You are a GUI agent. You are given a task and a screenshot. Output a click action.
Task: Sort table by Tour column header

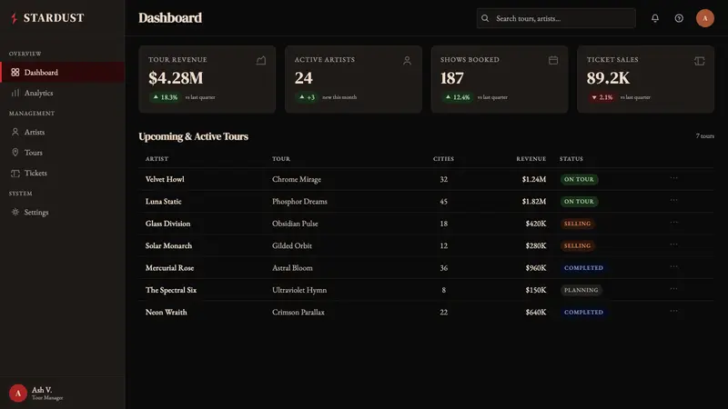[x=281, y=158]
